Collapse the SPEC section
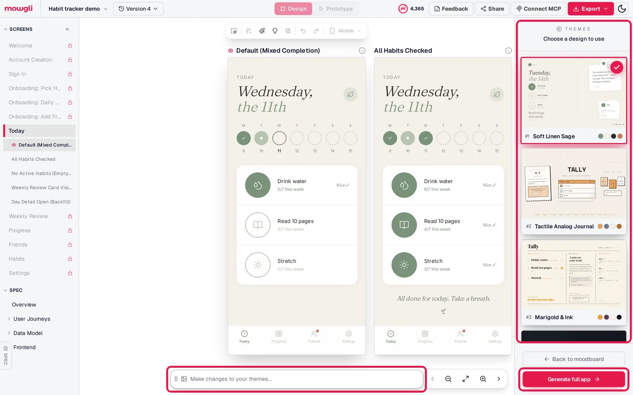Image resolution: width=633 pixels, height=395 pixels. 6,290
